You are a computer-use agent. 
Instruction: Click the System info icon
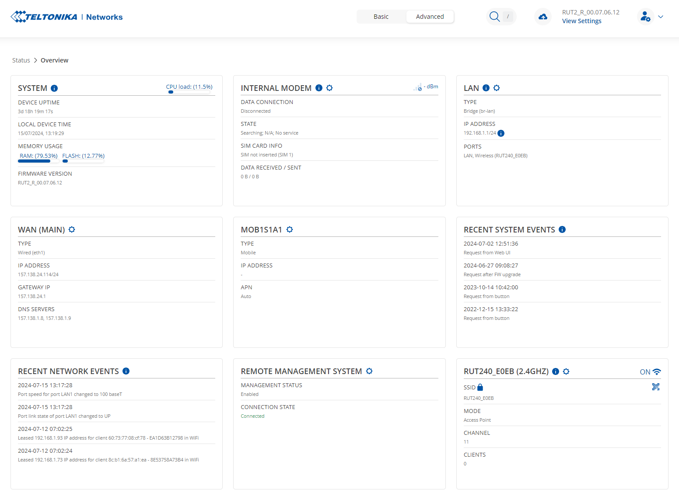coord(54,88)
